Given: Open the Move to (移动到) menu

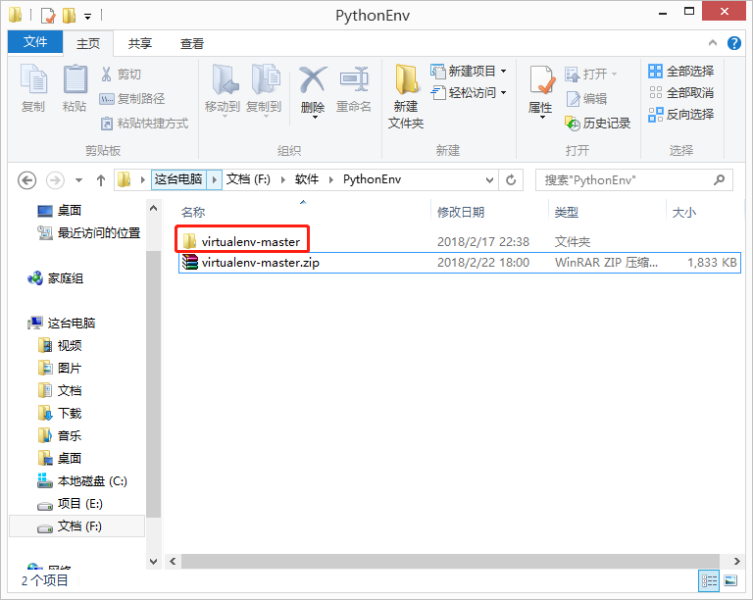Looking at the screenshot, I should click(223, 91).
